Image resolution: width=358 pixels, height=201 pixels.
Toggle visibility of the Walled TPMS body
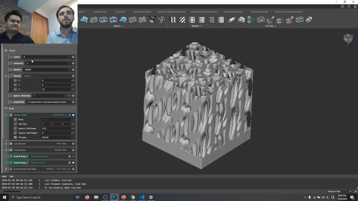(73, 115)
